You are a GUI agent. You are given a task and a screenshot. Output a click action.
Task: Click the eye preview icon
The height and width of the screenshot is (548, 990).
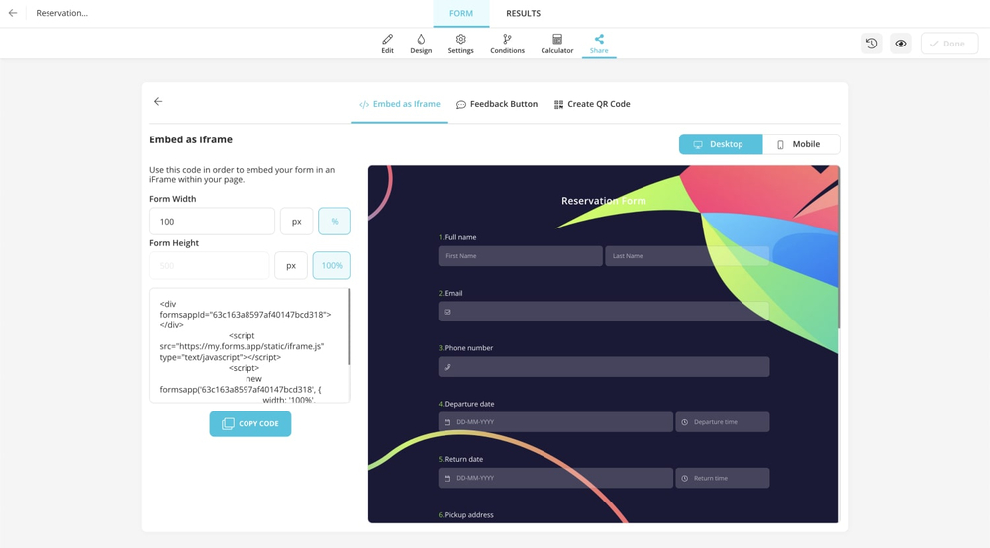901,44
